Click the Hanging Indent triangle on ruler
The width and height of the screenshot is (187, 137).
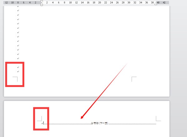pos(42,3)
